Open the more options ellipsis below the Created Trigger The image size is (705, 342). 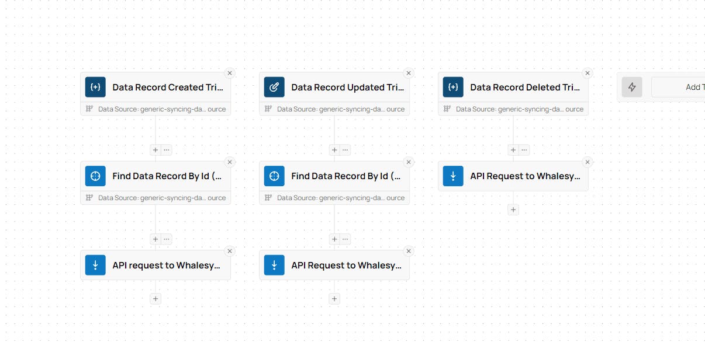167,150
